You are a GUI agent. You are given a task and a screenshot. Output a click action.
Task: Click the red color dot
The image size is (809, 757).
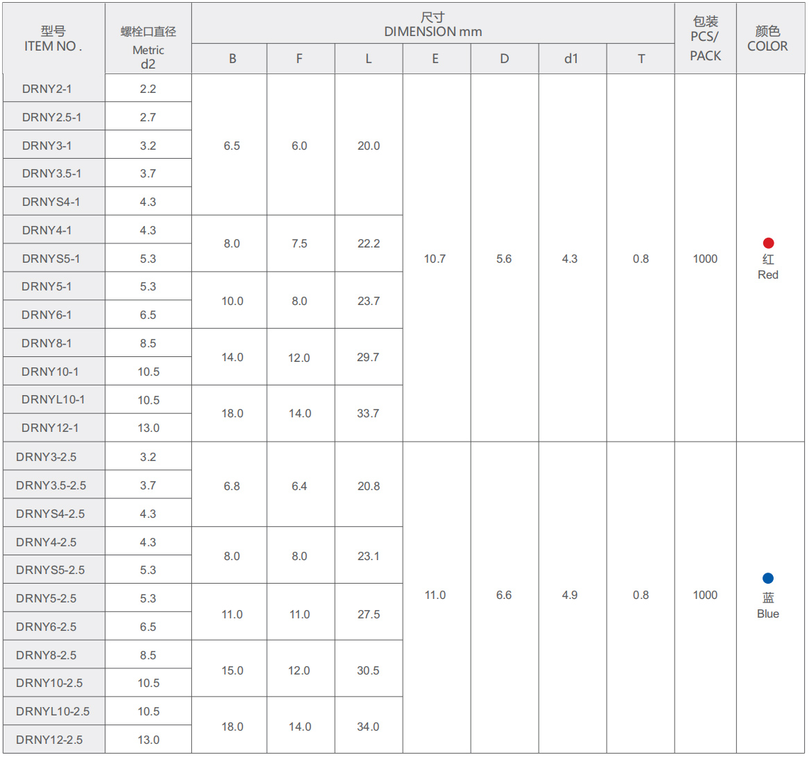[x=767, y=243]
